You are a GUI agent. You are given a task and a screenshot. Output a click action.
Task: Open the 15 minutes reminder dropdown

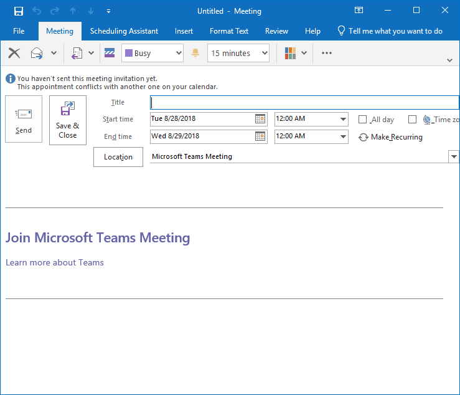(238, 53)
